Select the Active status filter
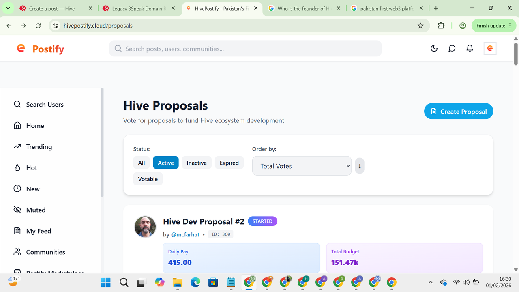 166,163
